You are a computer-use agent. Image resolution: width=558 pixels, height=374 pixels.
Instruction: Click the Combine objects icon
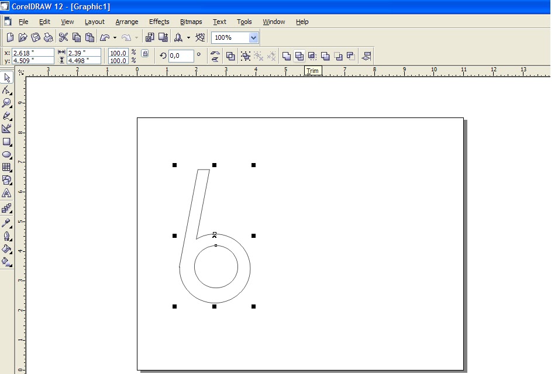[x=230, y=56]
